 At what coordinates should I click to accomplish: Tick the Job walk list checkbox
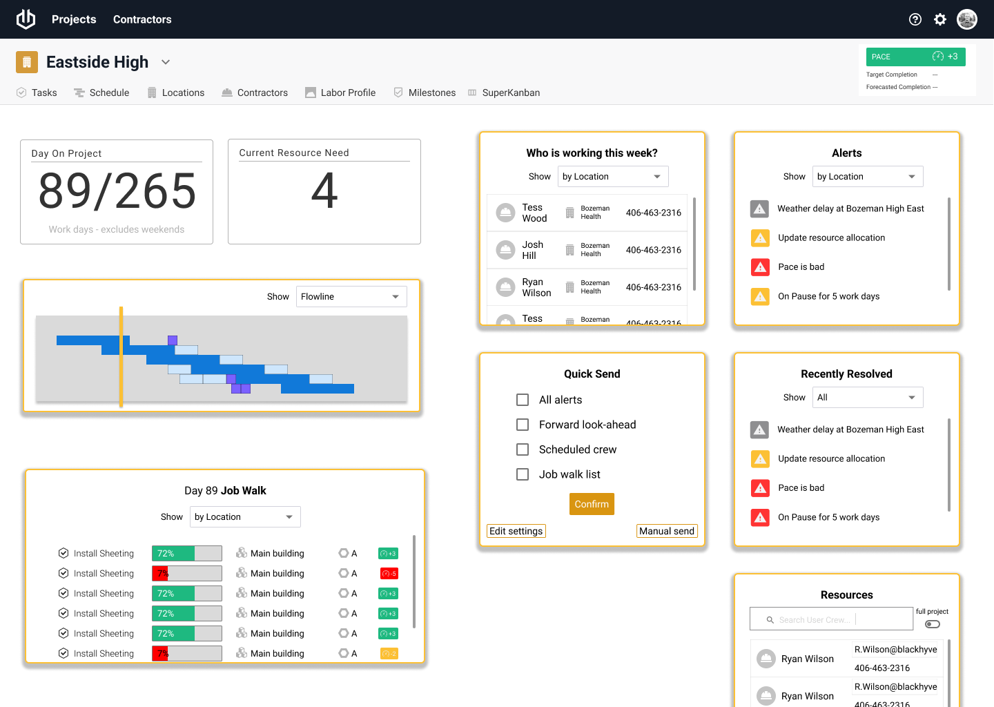(523, 474)
